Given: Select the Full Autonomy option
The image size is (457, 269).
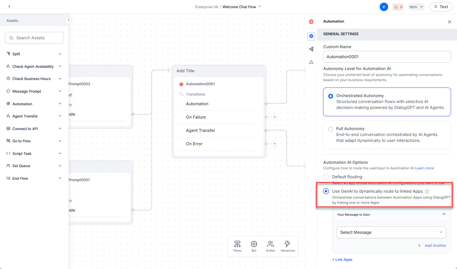Looking at the screenshot, I should [x=330, y=129].
